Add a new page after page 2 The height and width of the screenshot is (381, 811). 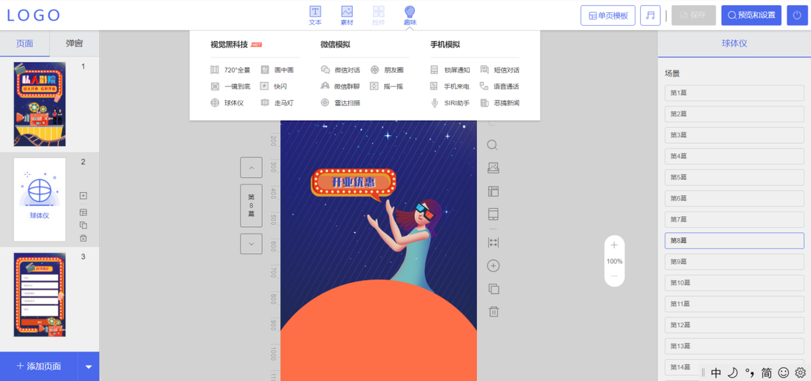83,196
